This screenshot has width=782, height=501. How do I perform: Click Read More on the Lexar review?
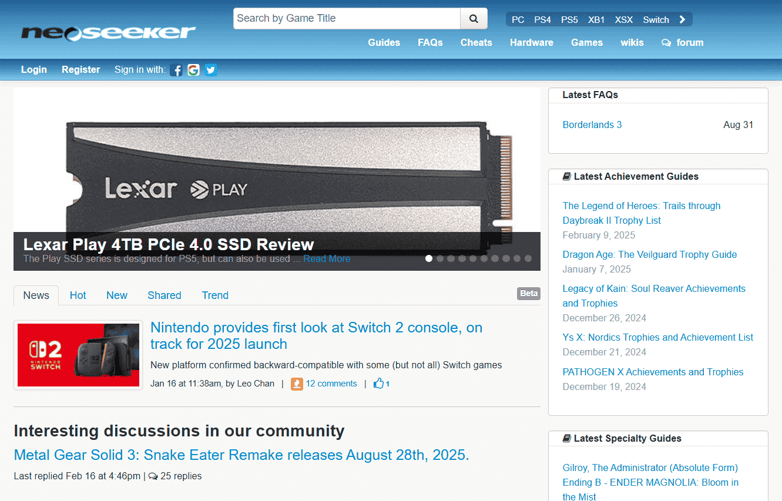tap(327, 259)
